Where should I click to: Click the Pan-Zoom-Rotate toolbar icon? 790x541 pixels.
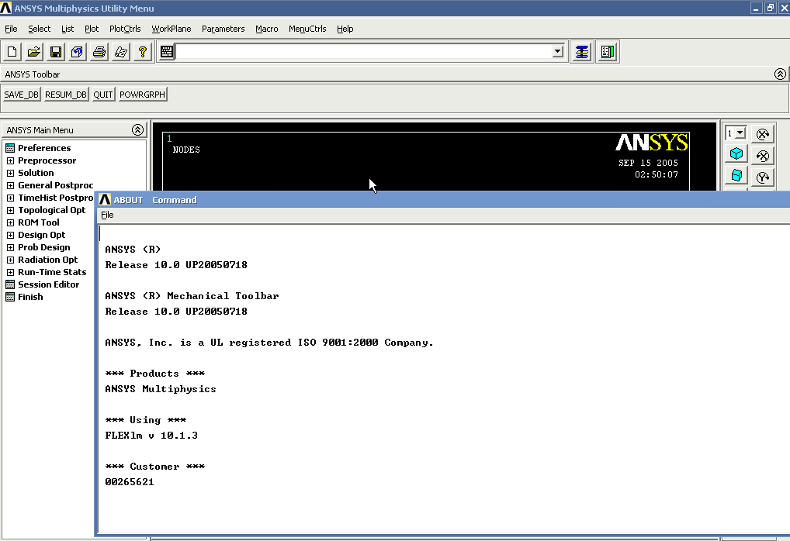[x=77, y=52]
